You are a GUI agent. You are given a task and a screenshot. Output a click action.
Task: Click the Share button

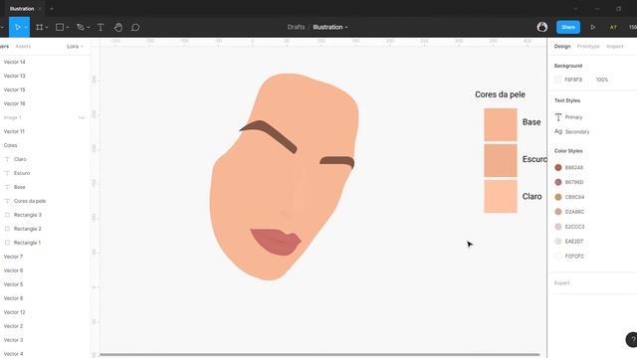pyautogui.click(x=568, y=27)
